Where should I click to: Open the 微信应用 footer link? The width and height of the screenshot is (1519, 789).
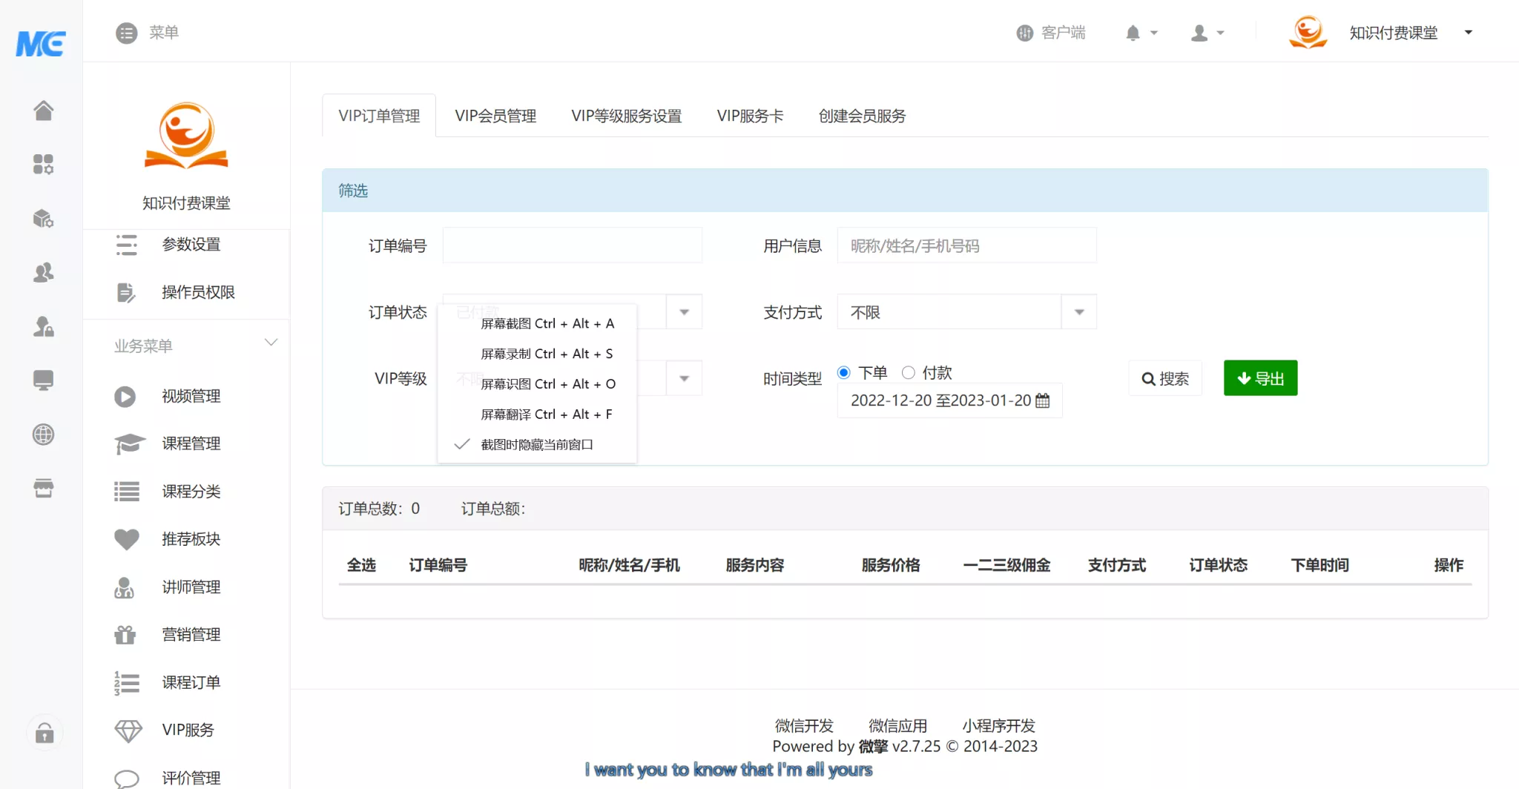(897, 725)
